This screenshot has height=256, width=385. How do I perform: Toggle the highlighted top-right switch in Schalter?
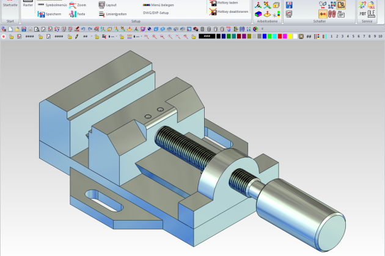(342, 4)
